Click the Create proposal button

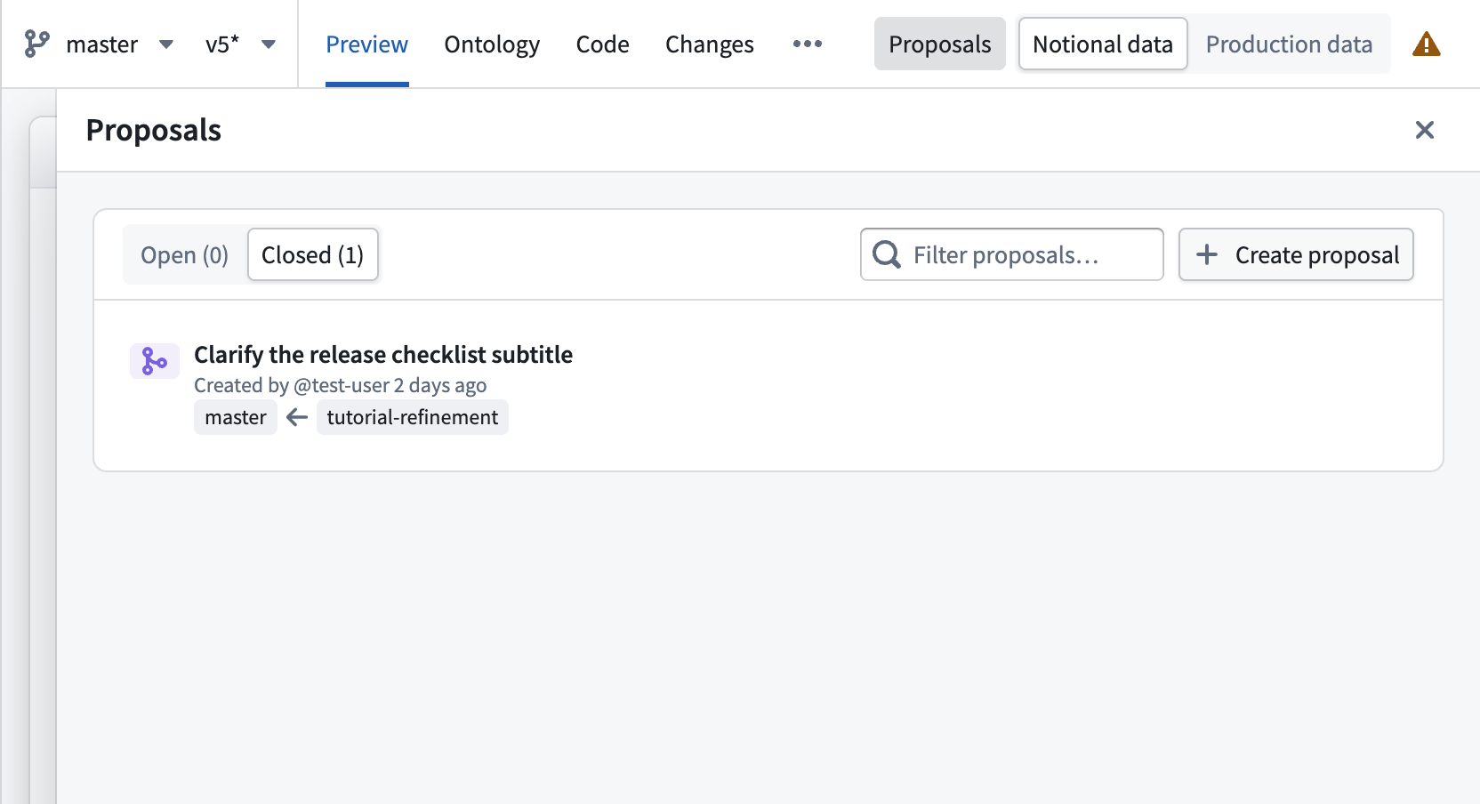point(1296,255)
